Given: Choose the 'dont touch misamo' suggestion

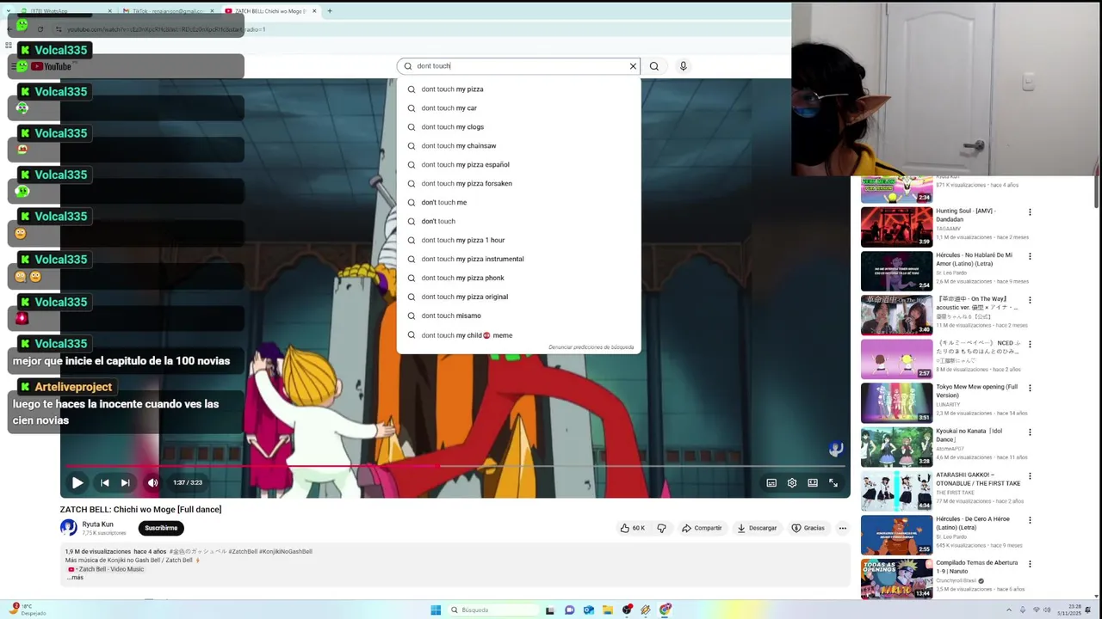Looking at the screenshot, I should click(x=518, y=316).
